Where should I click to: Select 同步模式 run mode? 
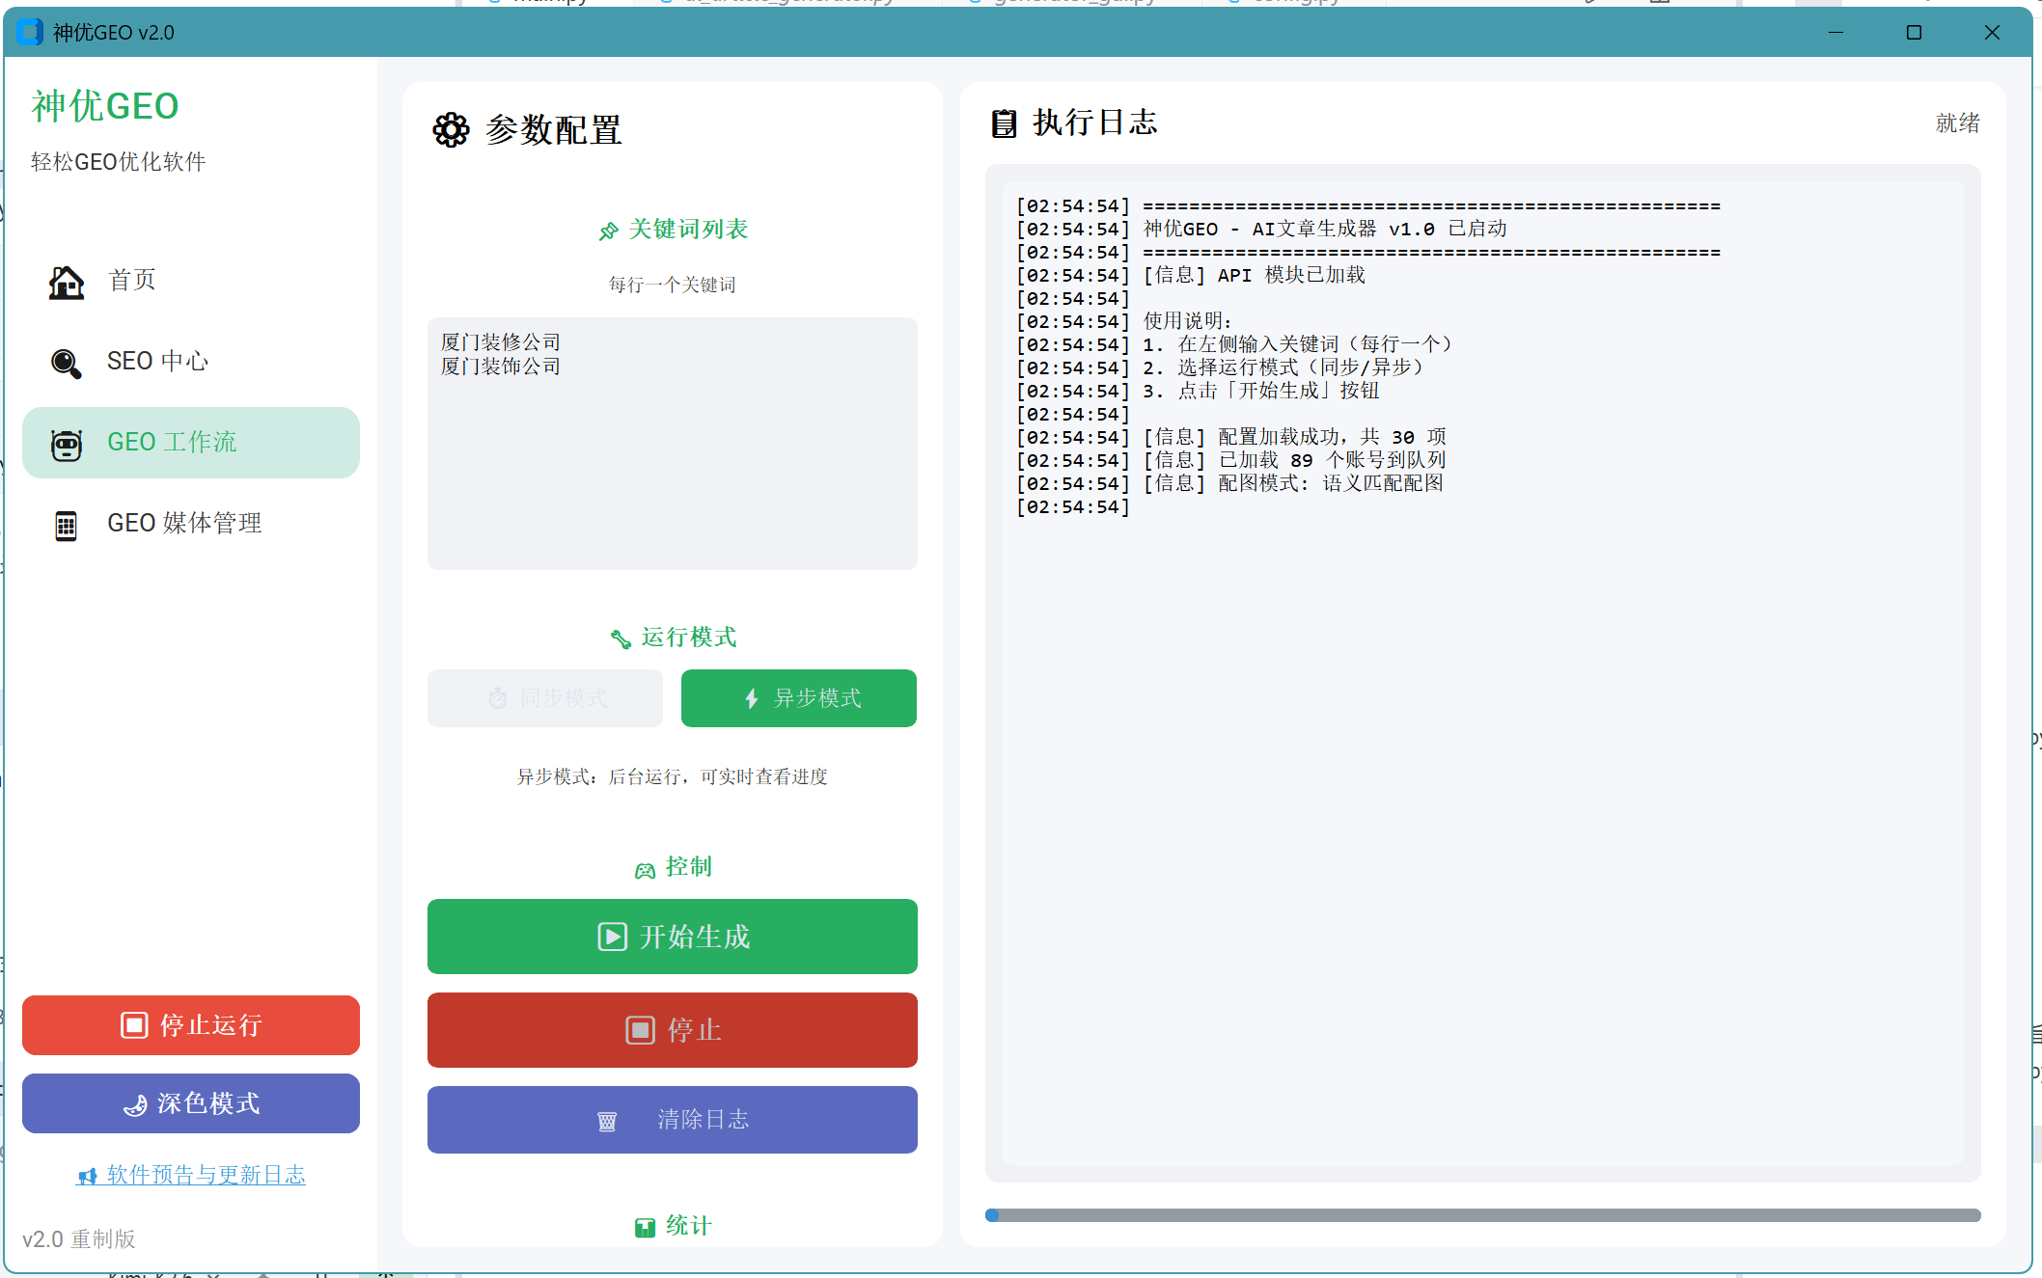[545, 698]
